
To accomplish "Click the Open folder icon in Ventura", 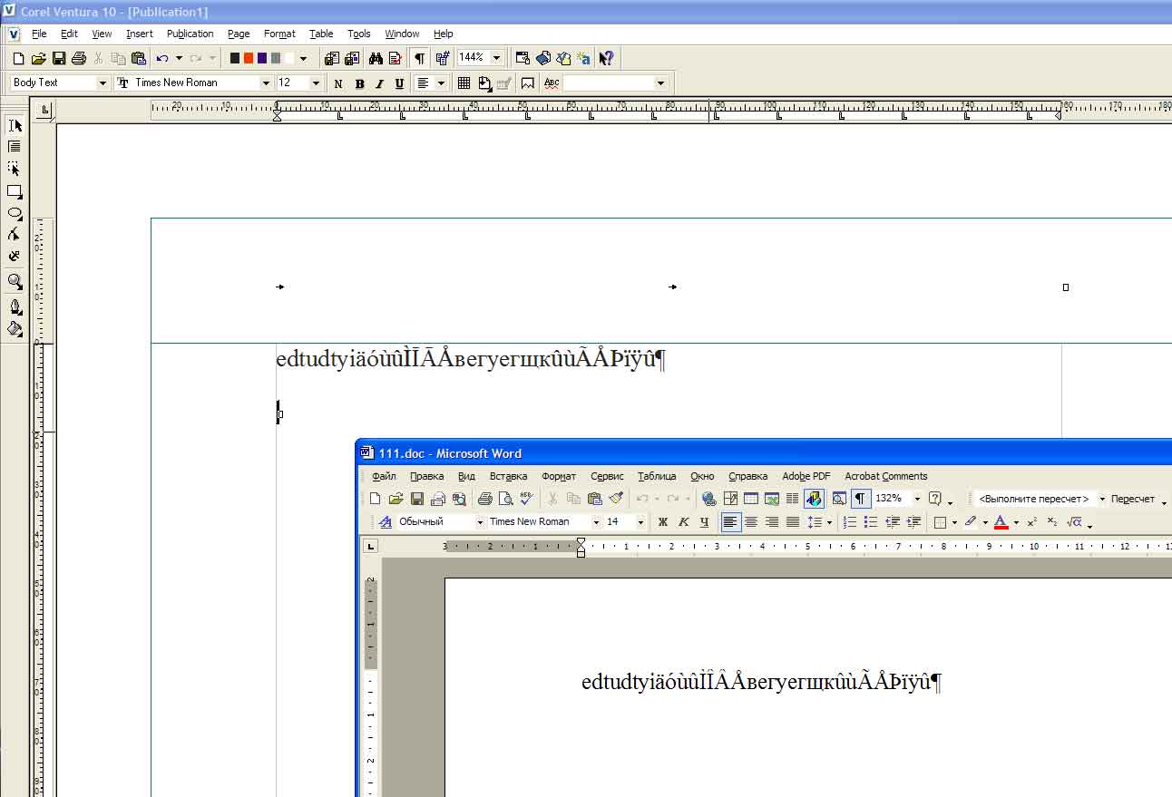I will click(x=38, y=58).
